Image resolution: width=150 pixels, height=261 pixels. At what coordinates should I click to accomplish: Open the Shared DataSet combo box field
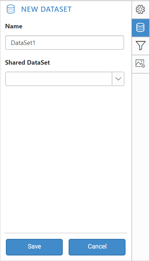(64, 79)
